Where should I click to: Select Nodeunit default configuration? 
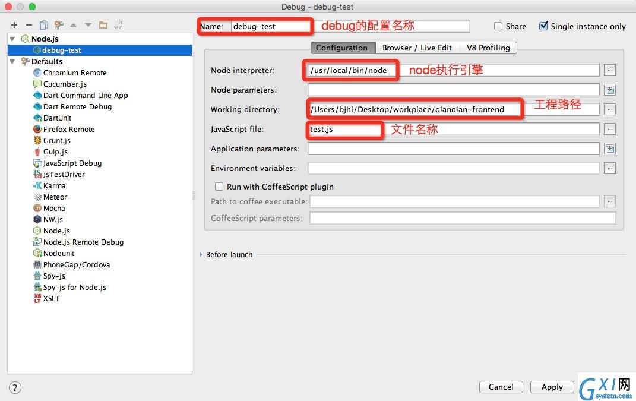(59, 254)
